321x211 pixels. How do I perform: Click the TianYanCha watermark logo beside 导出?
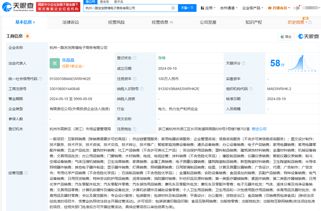click(x=308, y=36)
